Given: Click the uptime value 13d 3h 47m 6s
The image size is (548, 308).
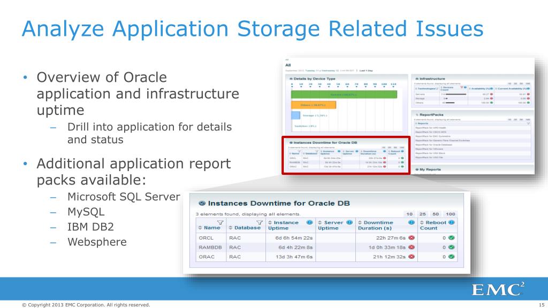Looking at the screenshot, I should (294, 257).
